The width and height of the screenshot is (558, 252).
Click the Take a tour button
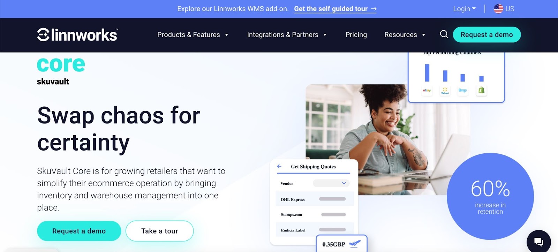pyautogui.click(x=159, y=231)
